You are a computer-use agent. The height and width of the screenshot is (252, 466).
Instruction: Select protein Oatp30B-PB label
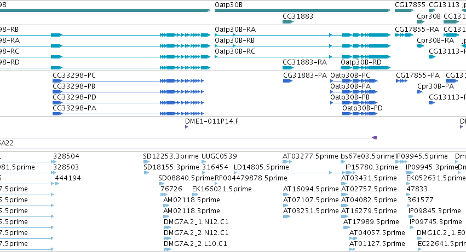[x=350, y=97]
